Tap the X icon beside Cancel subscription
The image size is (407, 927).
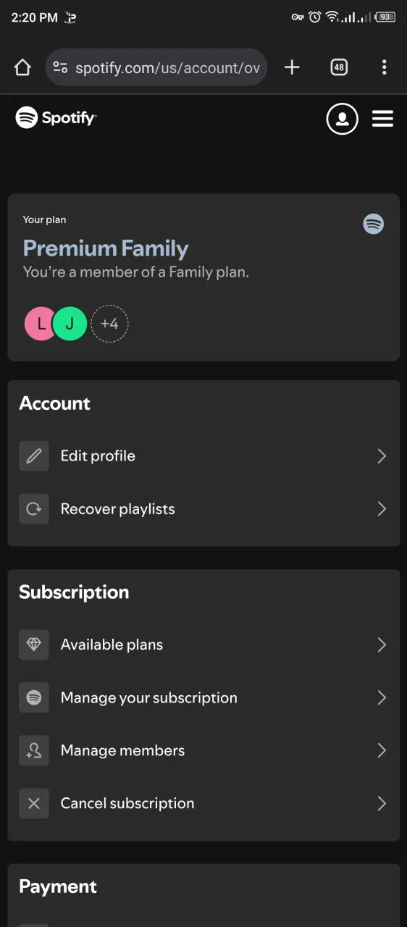click(34, 803)
